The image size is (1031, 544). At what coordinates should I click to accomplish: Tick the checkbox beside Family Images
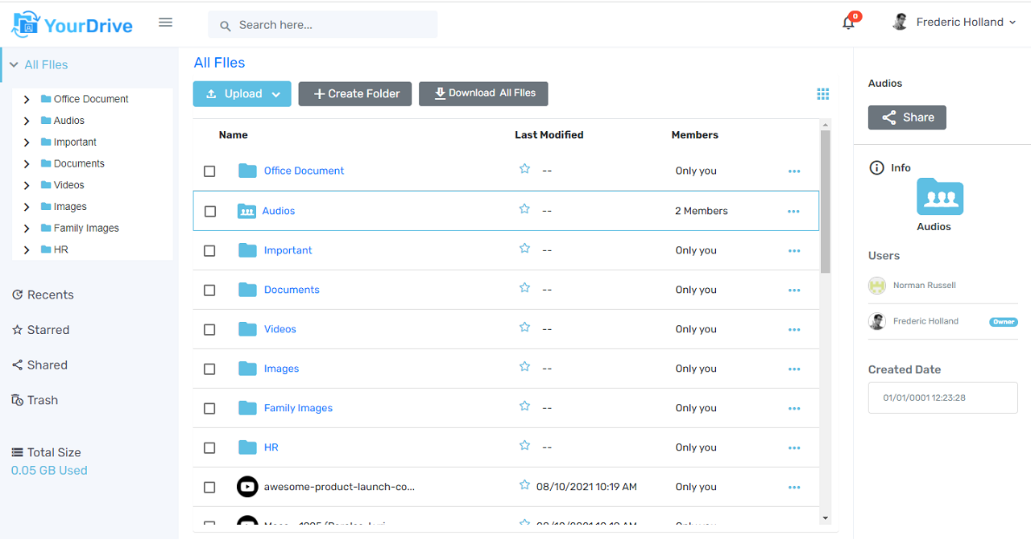[x=209, y=408]
